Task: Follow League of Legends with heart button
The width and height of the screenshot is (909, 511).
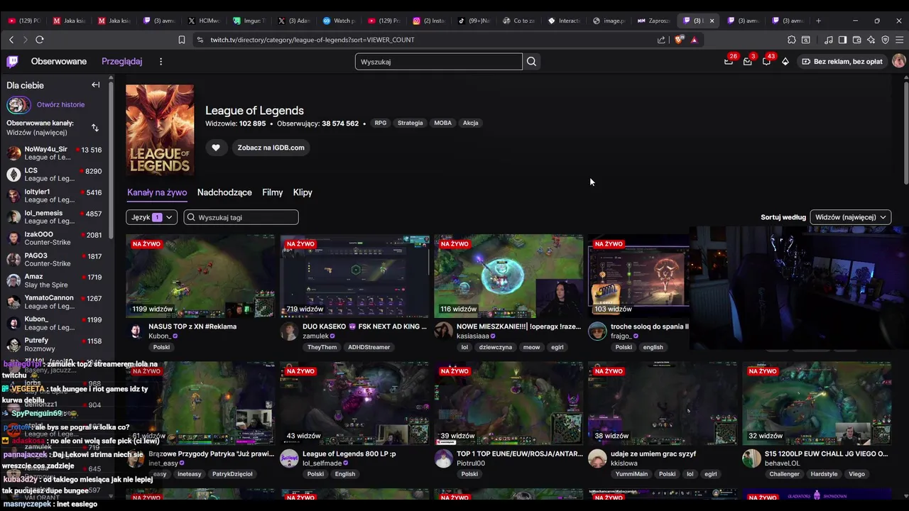Action: tap(216, 148)
